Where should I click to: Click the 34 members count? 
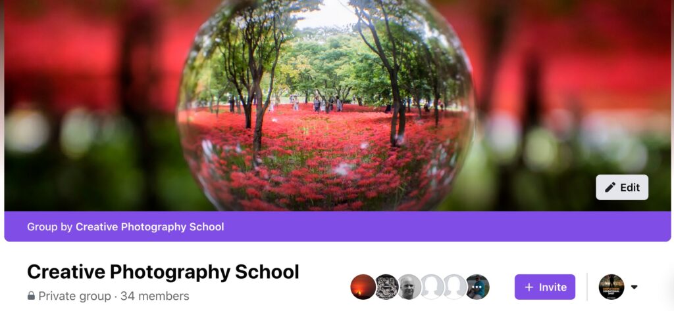pos(155,296)
